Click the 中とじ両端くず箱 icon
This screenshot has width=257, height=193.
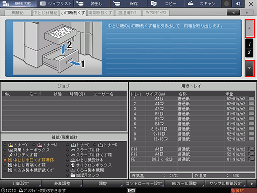[10, 165]
